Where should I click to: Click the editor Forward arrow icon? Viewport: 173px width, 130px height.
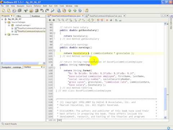click(x=54, y=20)
